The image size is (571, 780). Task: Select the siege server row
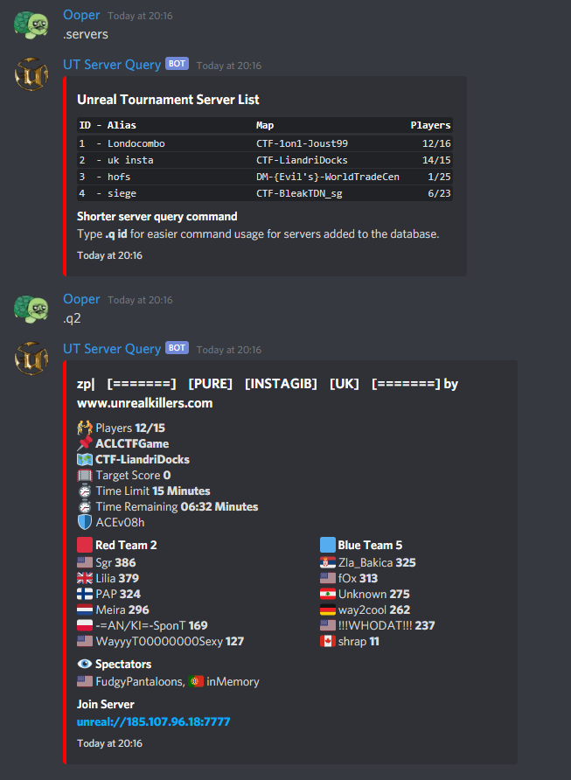[x=265, y=193]
